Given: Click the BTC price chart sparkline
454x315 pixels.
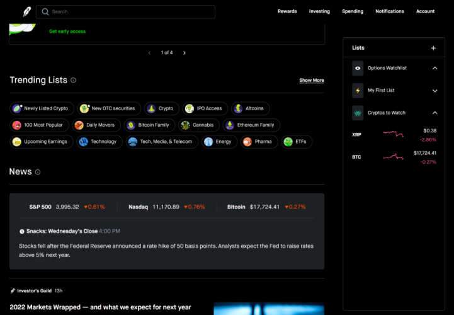Looking at the screenshot, I should pyautogui.click(x=393, y=157).
